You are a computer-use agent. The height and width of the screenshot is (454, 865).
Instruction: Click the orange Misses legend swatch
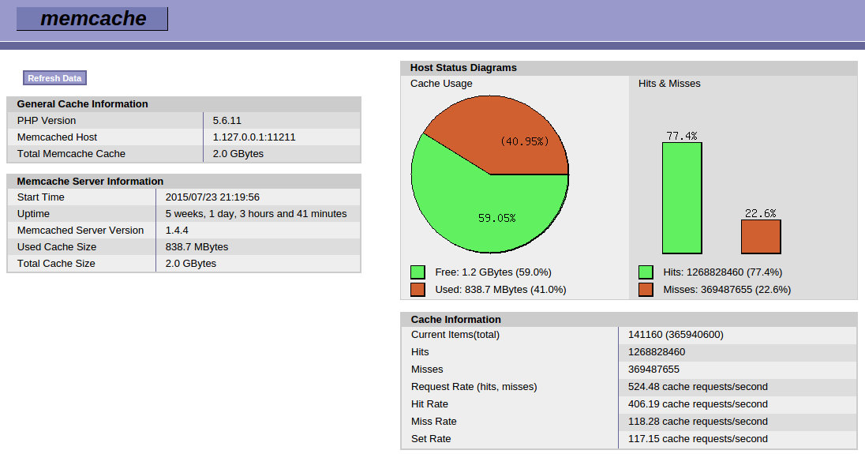646,290
